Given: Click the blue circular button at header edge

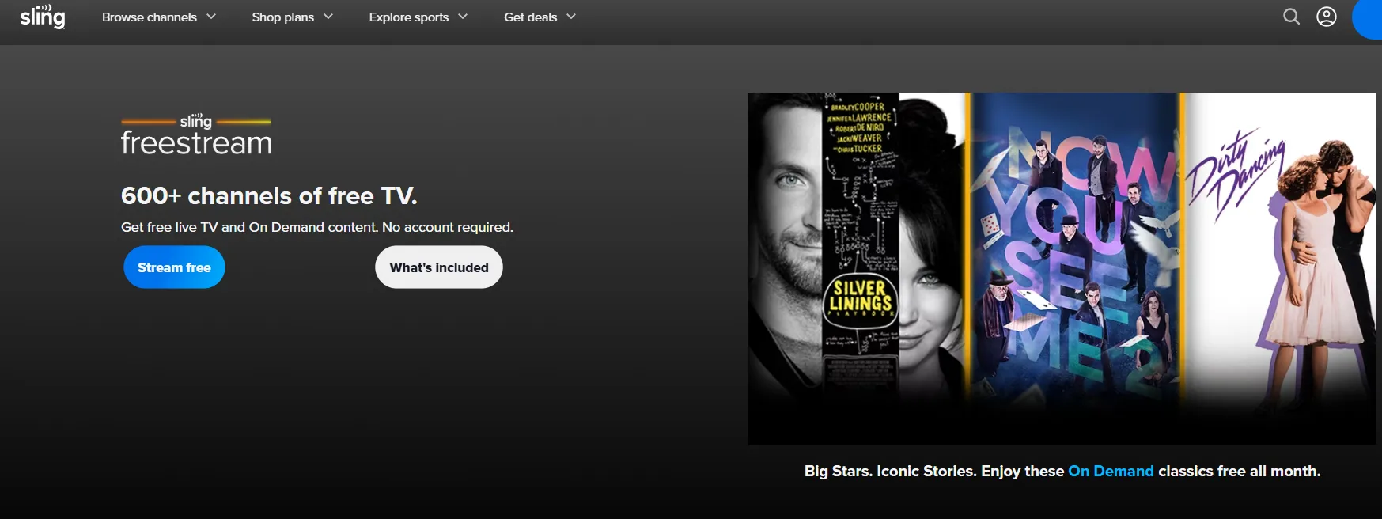Looking at the screenshot, I should (x=1369, y=19).
